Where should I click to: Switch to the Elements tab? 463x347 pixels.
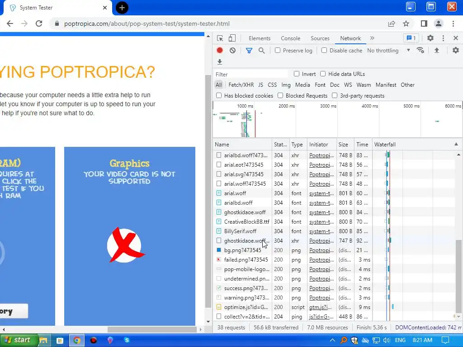pyautogui.click(x=259, y=38)
